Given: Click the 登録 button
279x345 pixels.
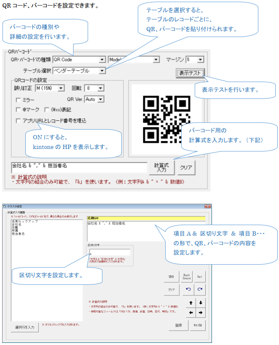Looking at the screenshot, I should 179,325.
